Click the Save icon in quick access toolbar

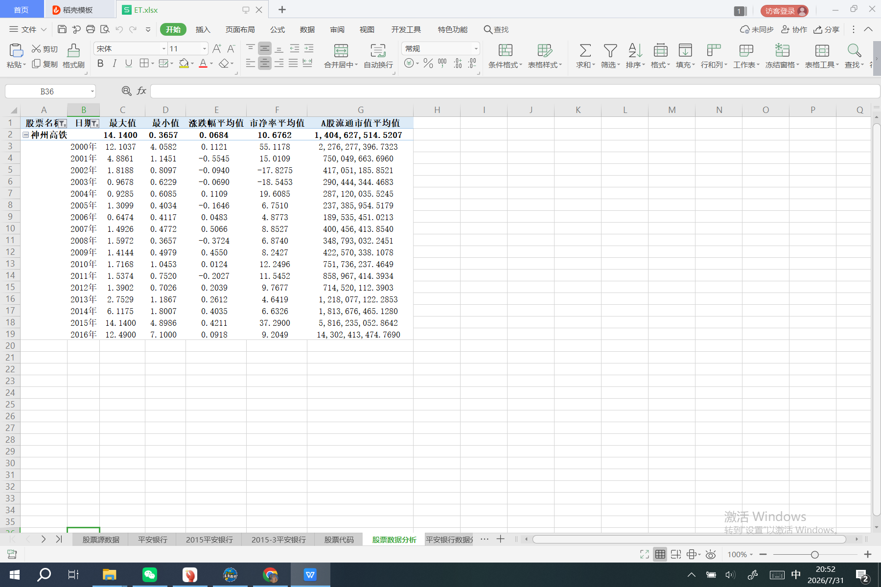pyautogui.click(x=62, y=29)
